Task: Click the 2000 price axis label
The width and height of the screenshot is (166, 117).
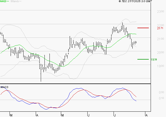Action: click(160, 52)
